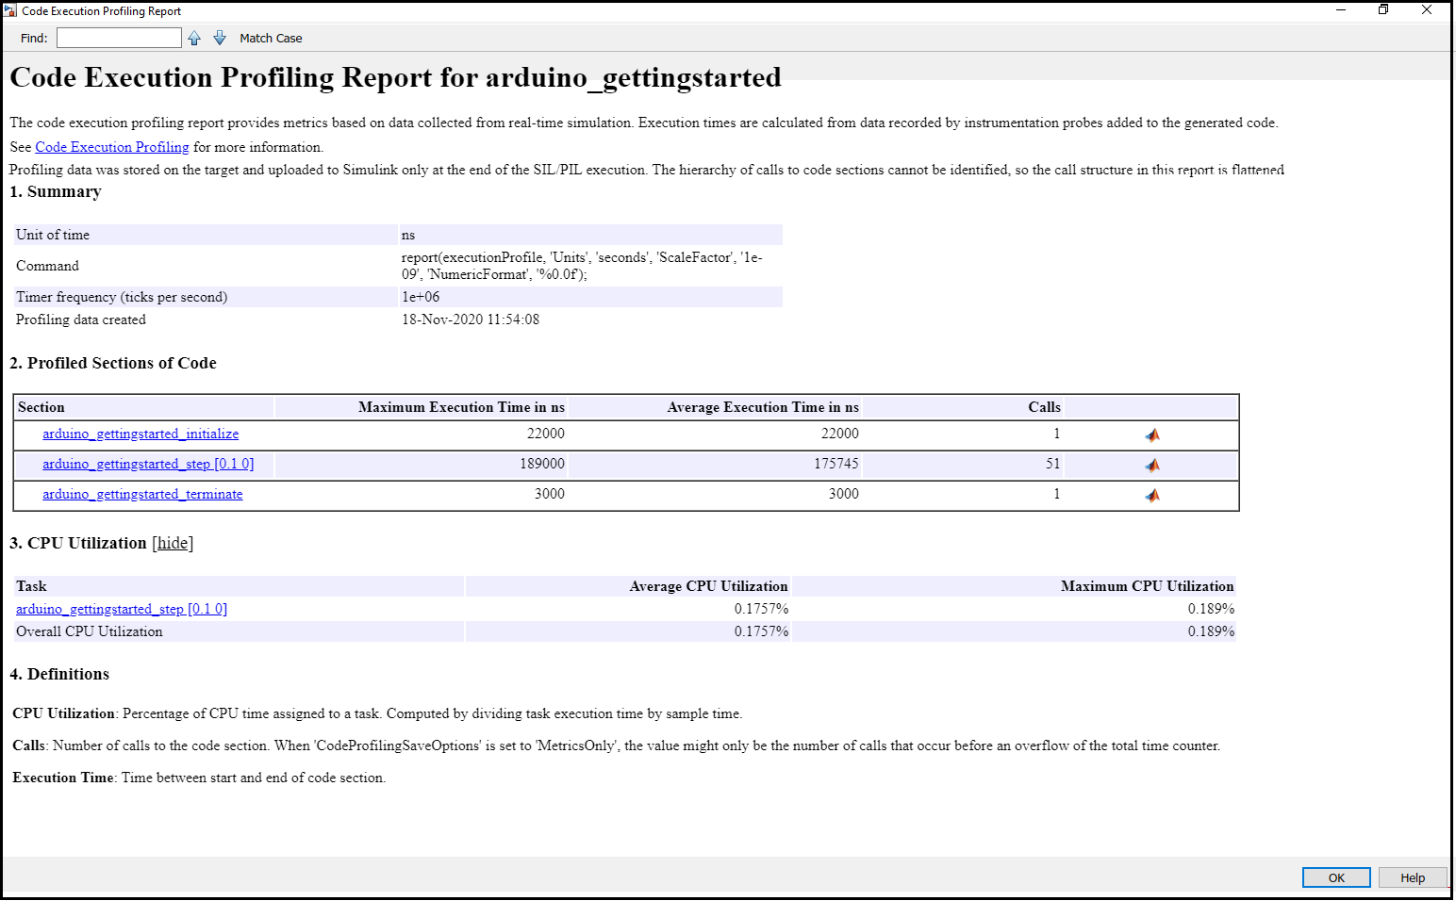
Task: Open arduino_gettingstarted_terminate section link
Action: click(x=142, y=494)
